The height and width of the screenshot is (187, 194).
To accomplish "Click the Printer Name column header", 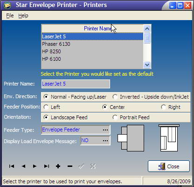I will coord(92,29).
